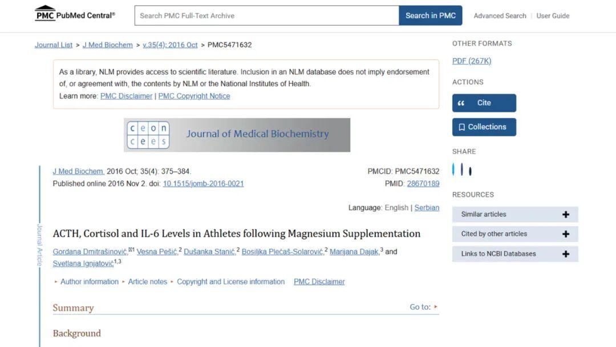Open the PDF (267K) link
The width and height of the screenshot is (616, 347).
click(x=472, y=61)
